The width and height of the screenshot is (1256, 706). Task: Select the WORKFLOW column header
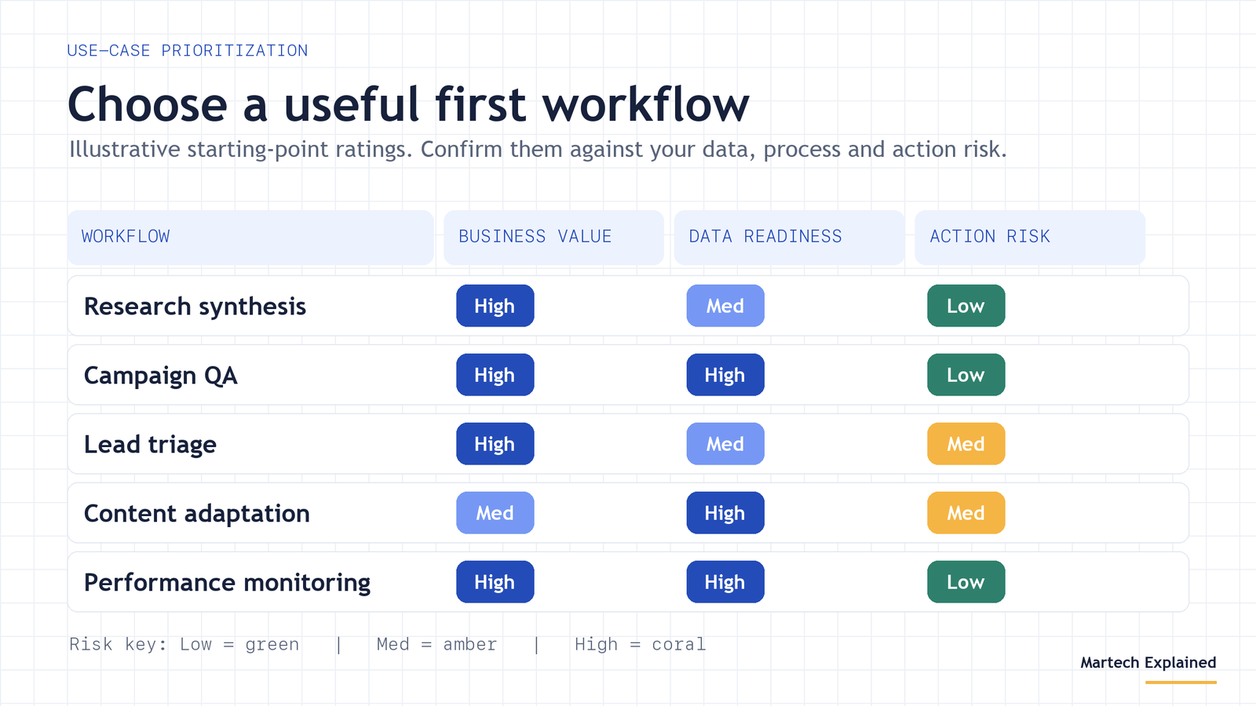point(250,237)
